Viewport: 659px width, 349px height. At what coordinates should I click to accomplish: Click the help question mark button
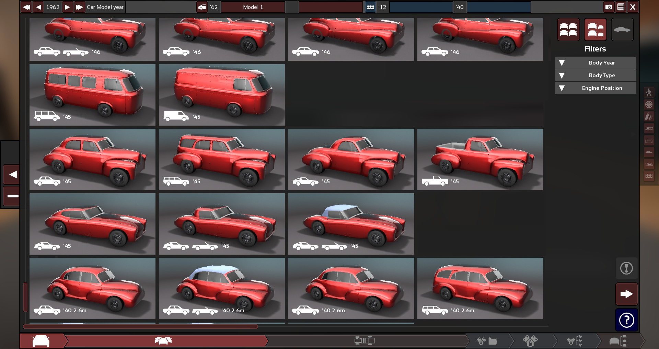[x=626, y=320]
